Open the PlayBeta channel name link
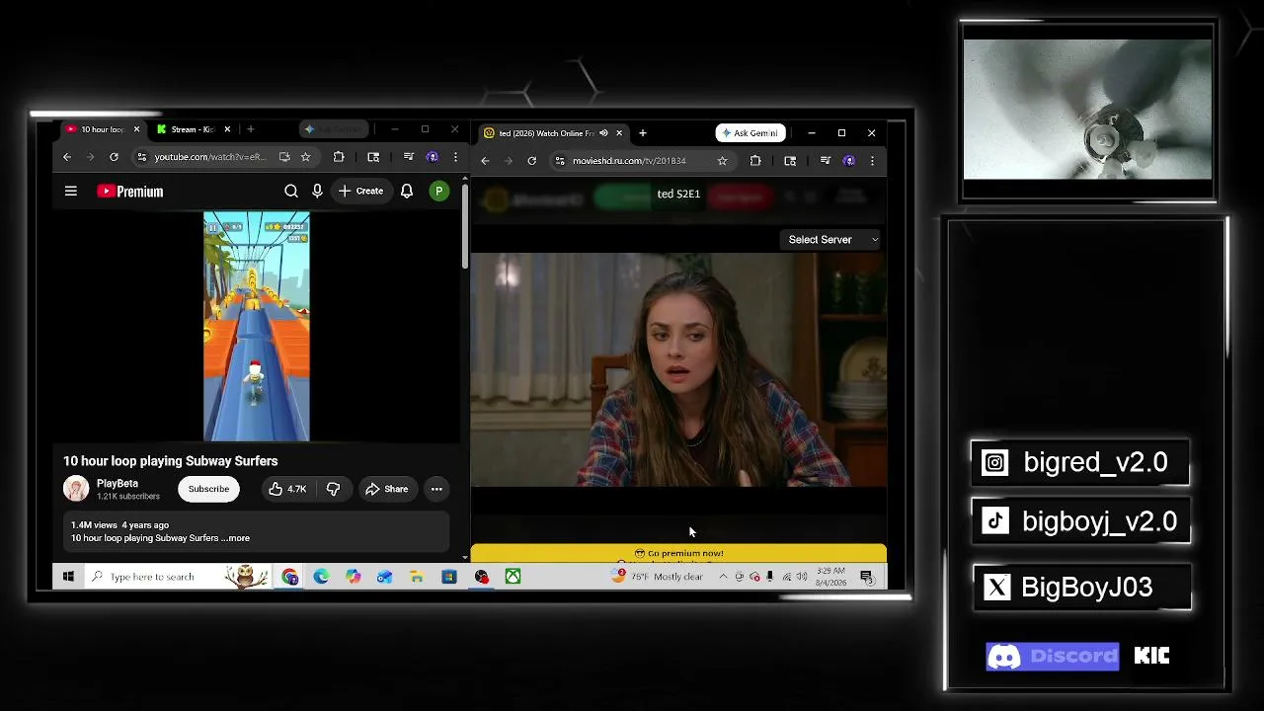The width and height of the screenshot is (1264, 711). (x=118, y=484)
